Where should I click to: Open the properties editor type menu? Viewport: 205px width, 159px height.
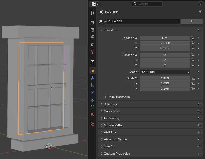pyautogui.click(x=95, y=4)
